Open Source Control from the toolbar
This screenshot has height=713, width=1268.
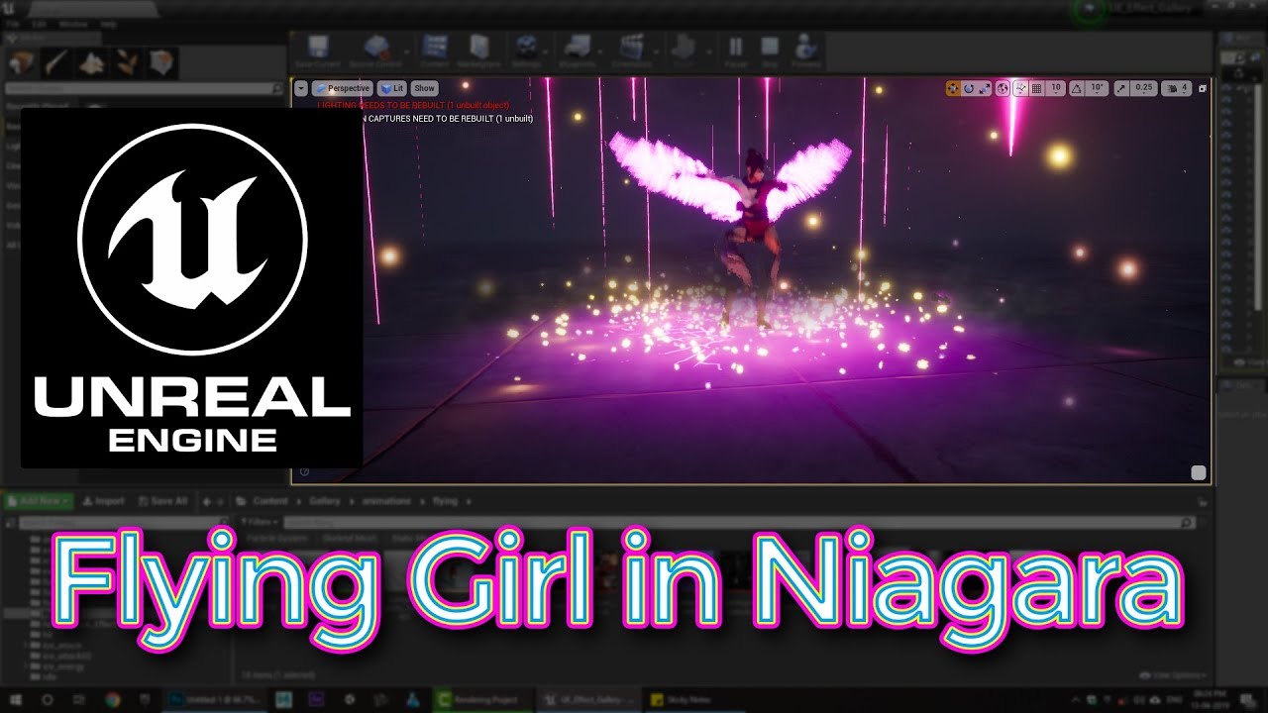coord(374,51)
